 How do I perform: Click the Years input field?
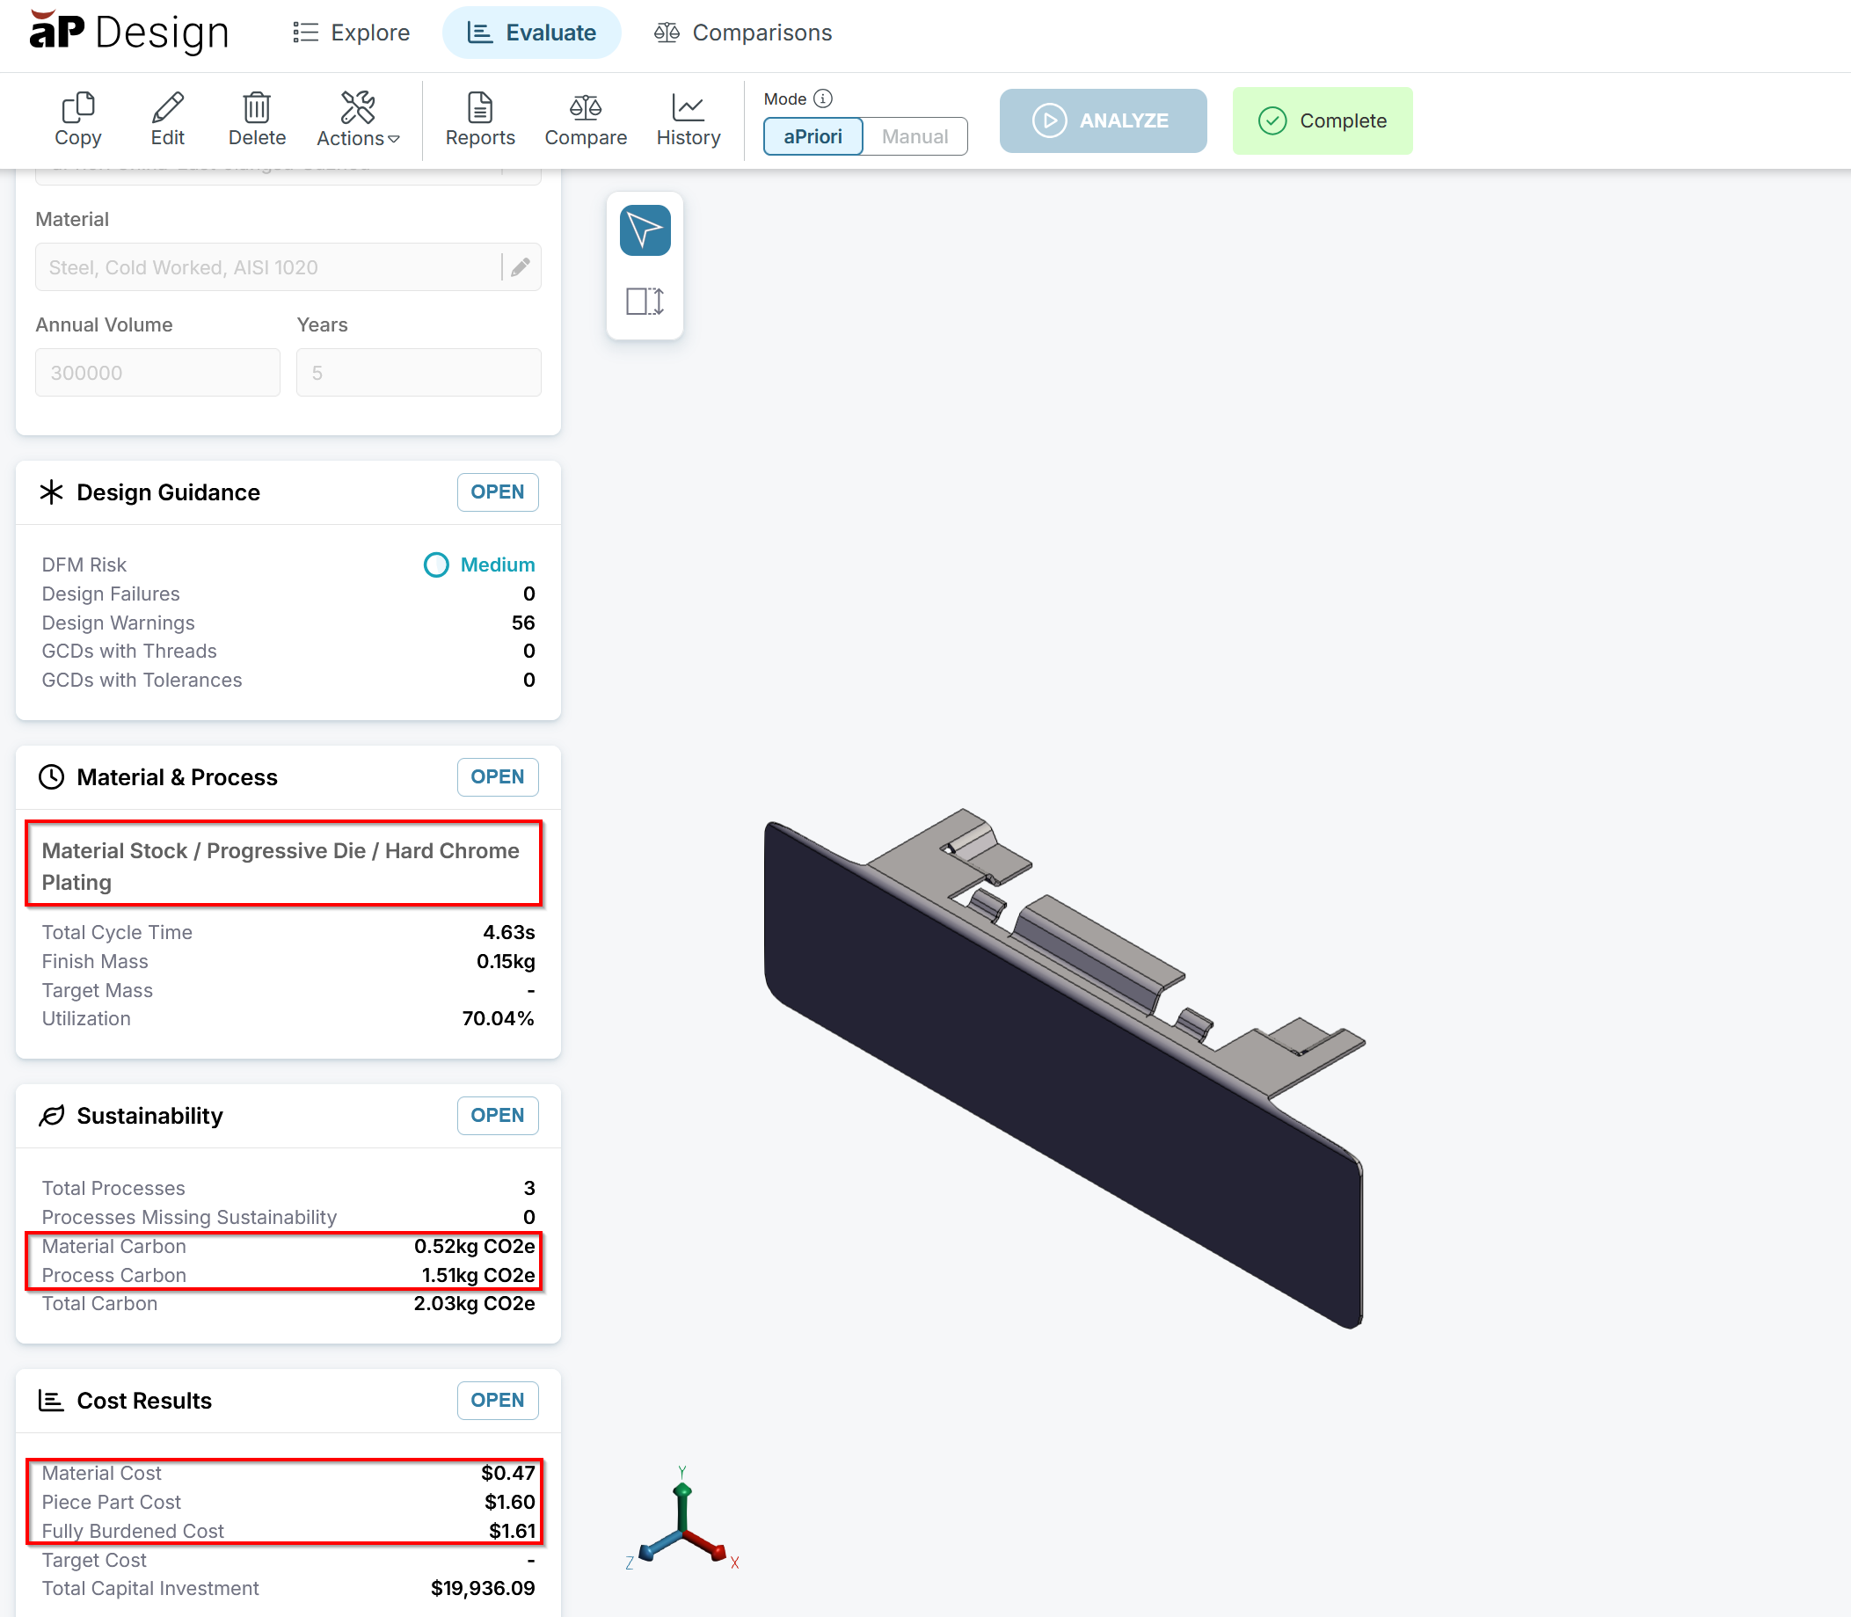point(419,373)
